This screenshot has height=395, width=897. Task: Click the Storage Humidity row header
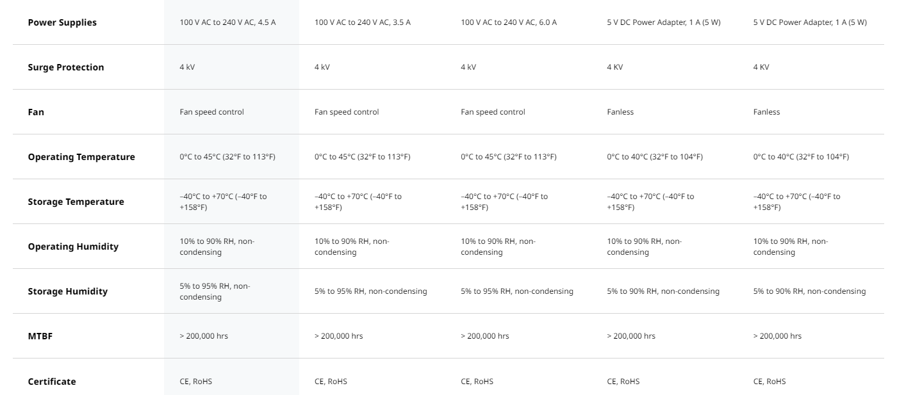[x=68, y=291]
